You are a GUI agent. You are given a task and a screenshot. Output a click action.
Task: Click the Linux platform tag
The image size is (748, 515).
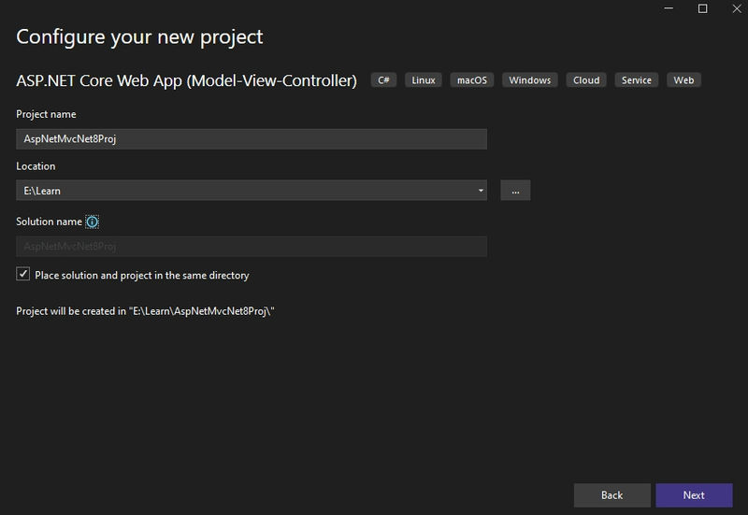(424, 80)
